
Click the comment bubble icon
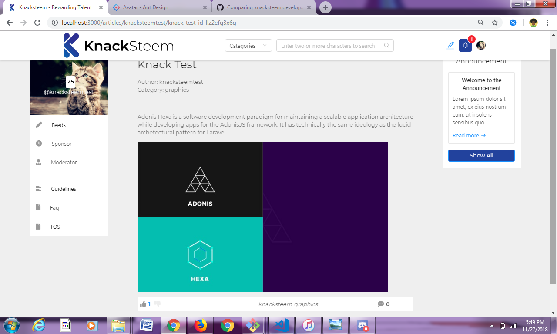(381, 304)
